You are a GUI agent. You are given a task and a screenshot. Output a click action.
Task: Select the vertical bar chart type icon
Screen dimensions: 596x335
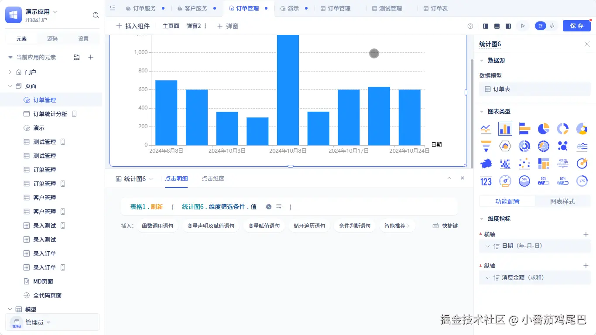[505, 129]
